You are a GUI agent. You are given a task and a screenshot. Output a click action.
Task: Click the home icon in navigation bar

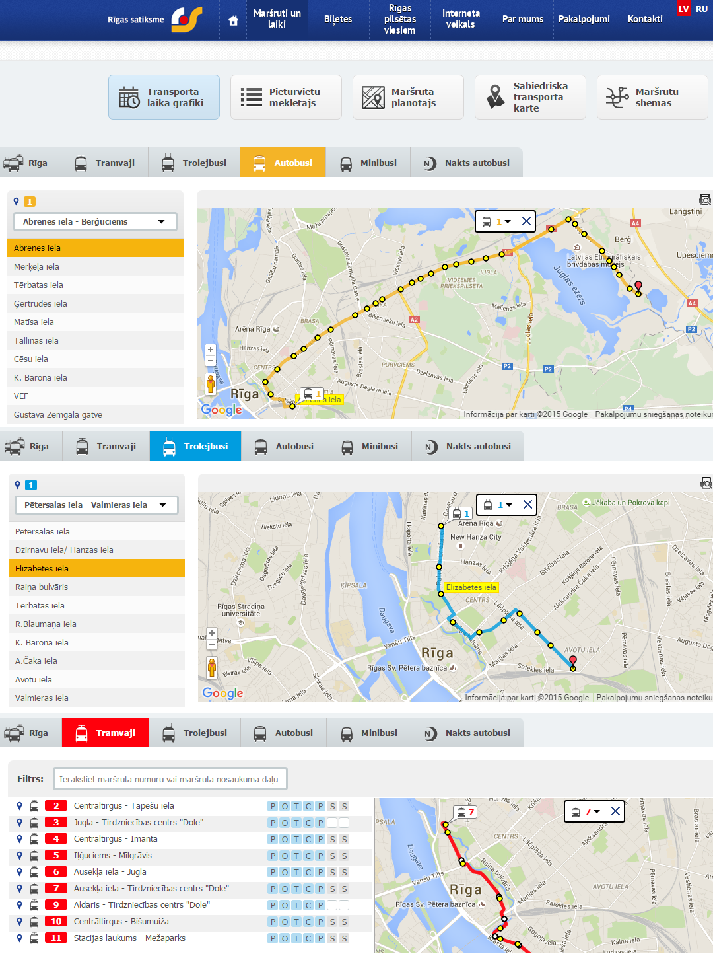coord(233,20)
